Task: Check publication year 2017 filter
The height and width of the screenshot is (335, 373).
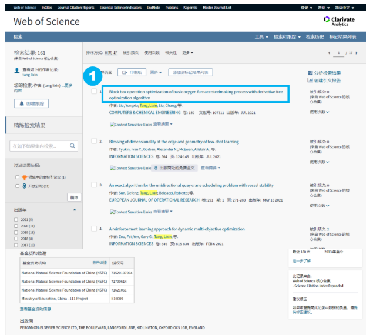Action: tap(16, 245)
